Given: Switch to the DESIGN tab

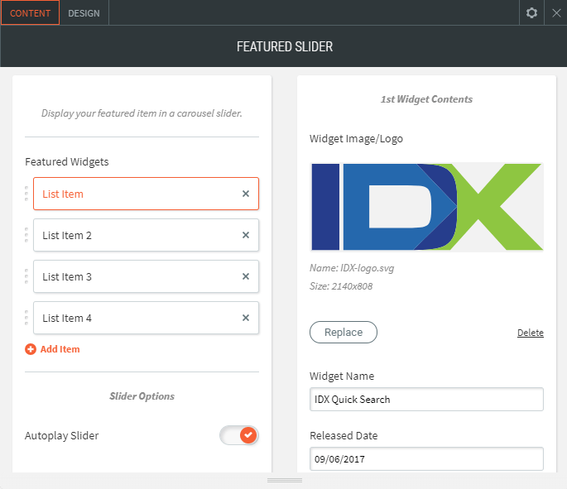Looking at the screenshot, I should tap(84, 13).
